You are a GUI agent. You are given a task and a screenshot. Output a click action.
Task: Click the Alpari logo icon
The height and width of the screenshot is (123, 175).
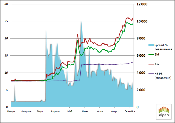coord(164,109)
